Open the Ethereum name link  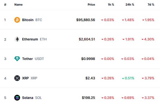(x=30, y=39)
